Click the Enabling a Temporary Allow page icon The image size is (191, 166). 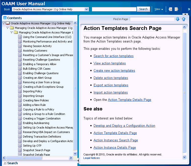[x=20, y=64]
